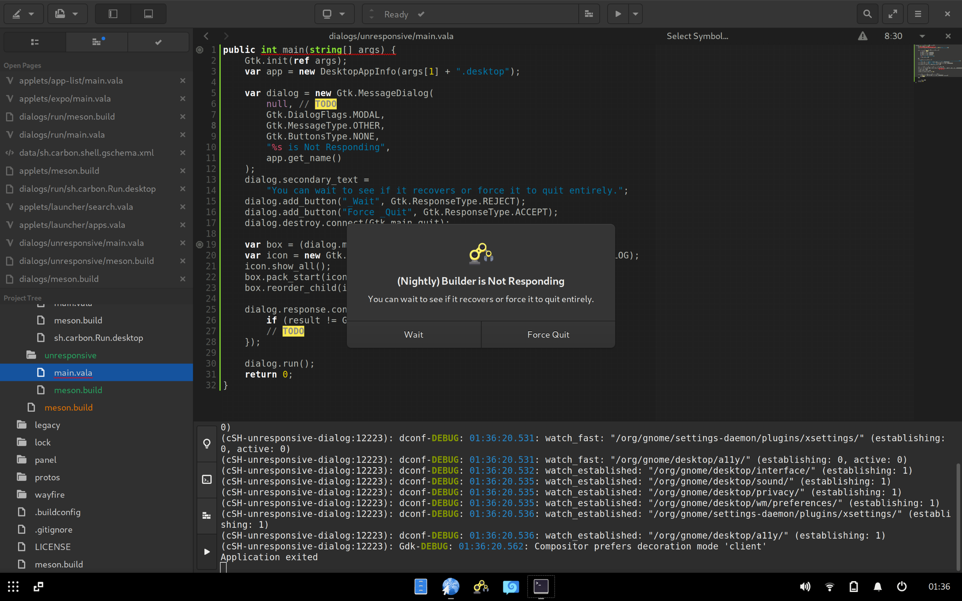Select the messages lightbulb icon in the bottom panel
The image size is (962, 601).
coord(207,443)
